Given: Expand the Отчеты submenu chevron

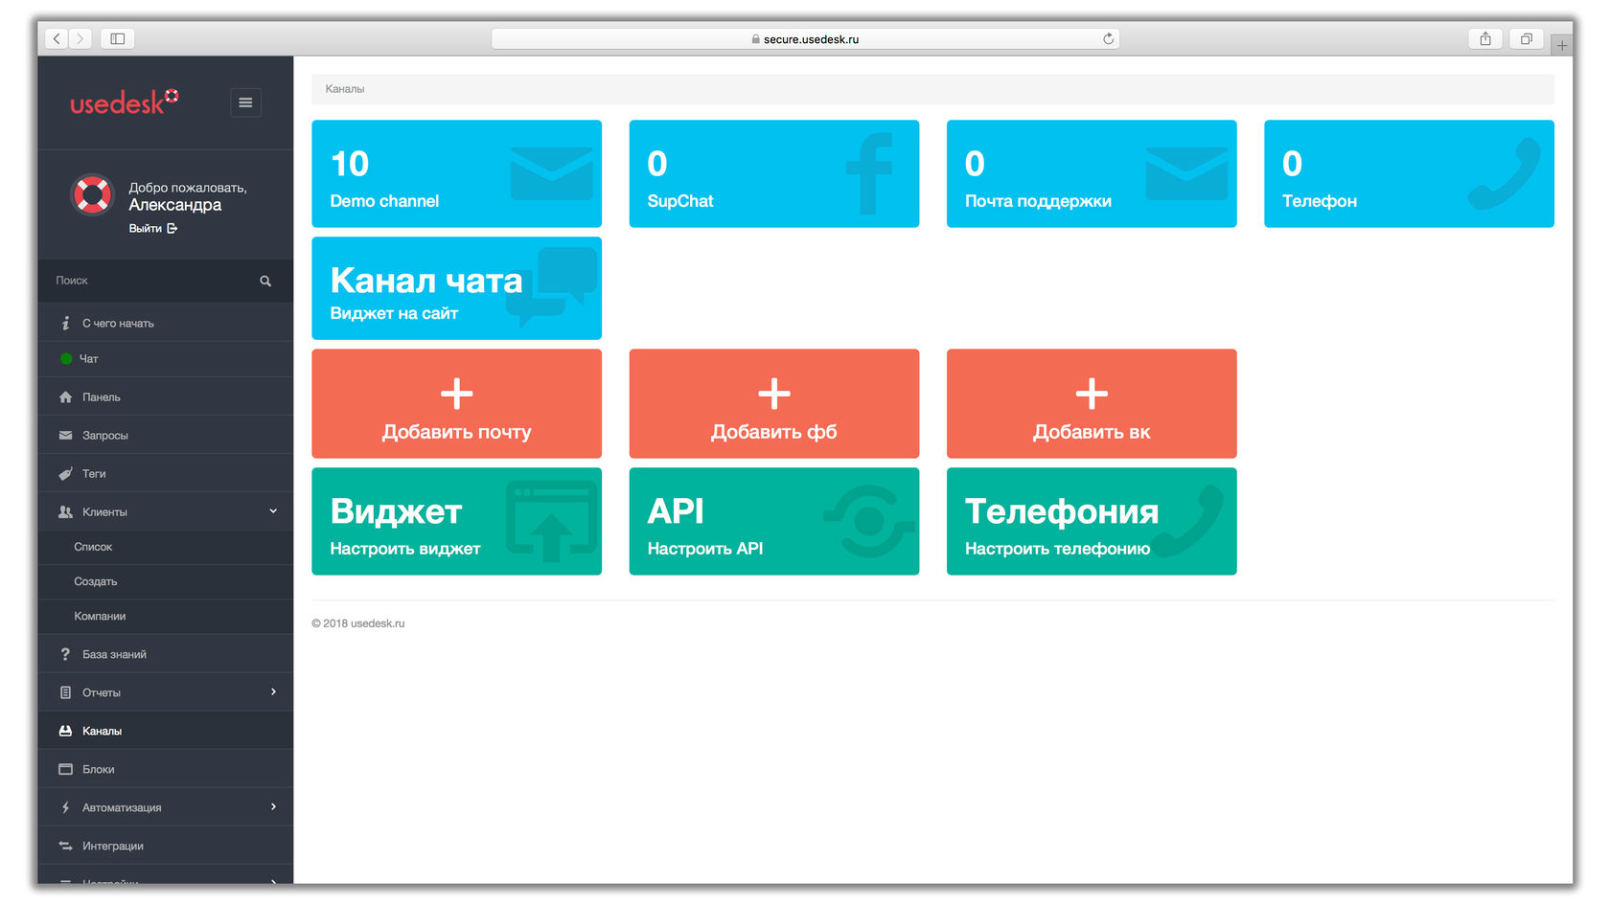Looking at the screenshot, I should pyautogui.click(x=273, y=691).
